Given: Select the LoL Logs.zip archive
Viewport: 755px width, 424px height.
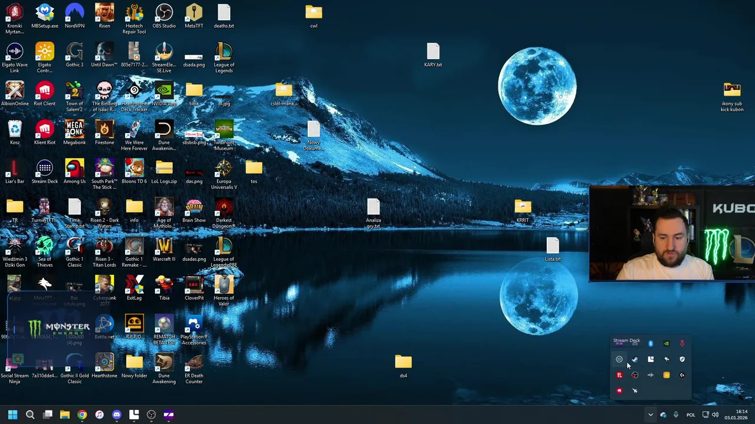Looking at the screenshot, I should tap(164, 171).
